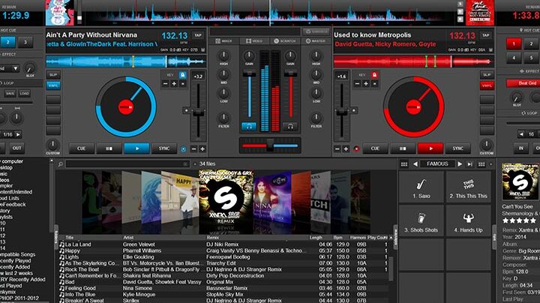This screenshot has height=303, width=540.
Task: Toggle left deck SLIP mode
Action: point(53,75)
